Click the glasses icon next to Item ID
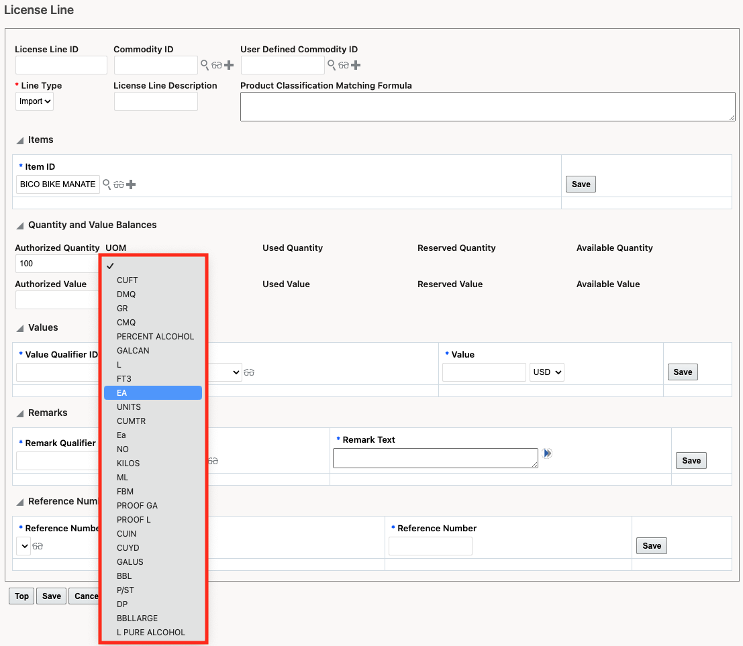The image size is (743, 646). tap(118, 184)
